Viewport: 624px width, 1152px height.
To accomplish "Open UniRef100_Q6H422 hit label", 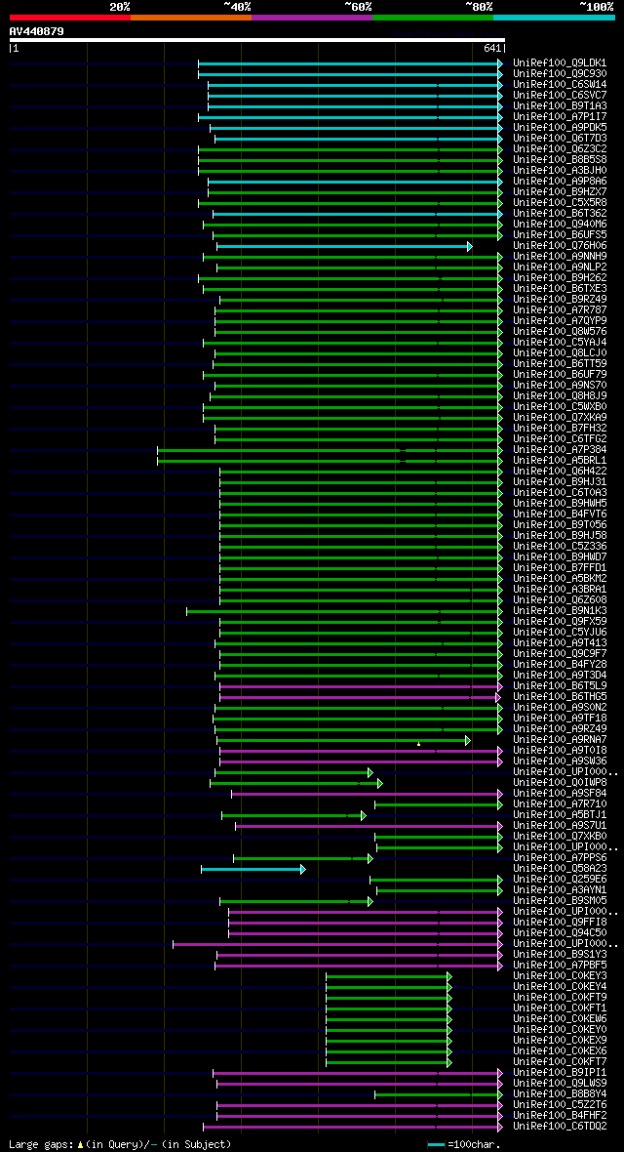I will tap(560, 471).
